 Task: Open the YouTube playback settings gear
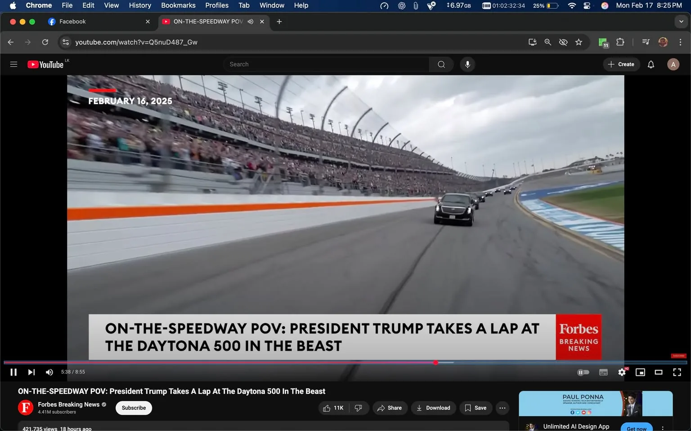coord(622,372)
